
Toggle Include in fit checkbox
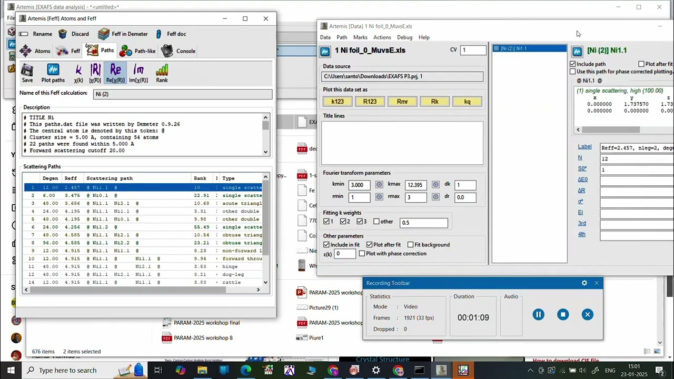click(326, 245)
